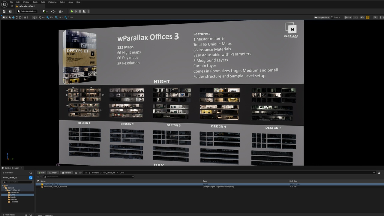Screen dimensions: 384x216
Task: Select the Meshes folder in the tree
Action: [x=13, y=199]
